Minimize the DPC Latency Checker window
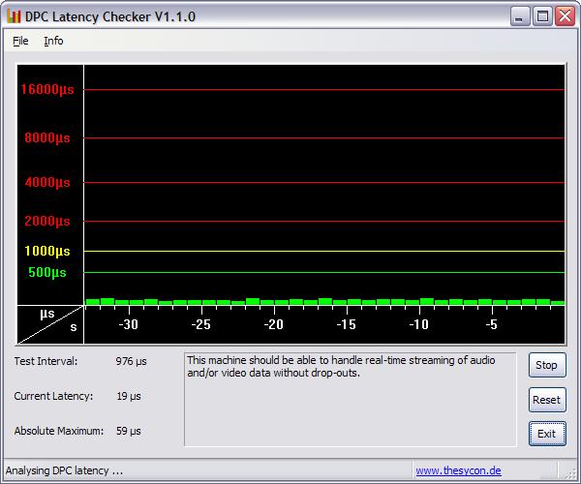 pyautogui.click(x=519, y=16)
